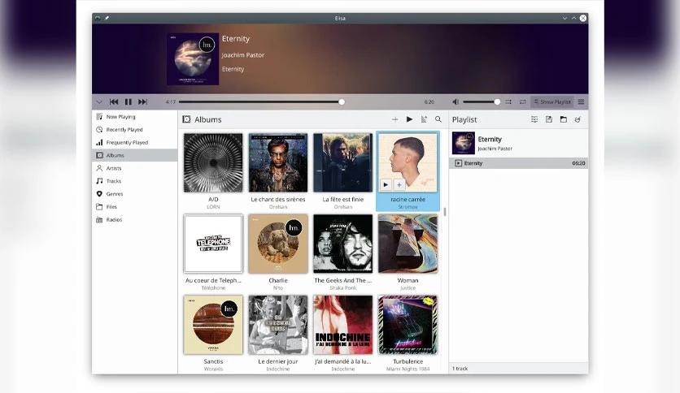Image resolution: width=680 pixels, height=393 pixels.
Task: Play the racine carrée album overlay button
Action: coord(386,185)
